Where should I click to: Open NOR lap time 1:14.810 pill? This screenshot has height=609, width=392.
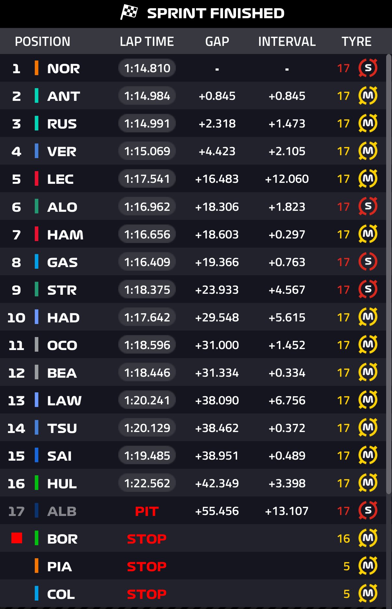point(147,68)
